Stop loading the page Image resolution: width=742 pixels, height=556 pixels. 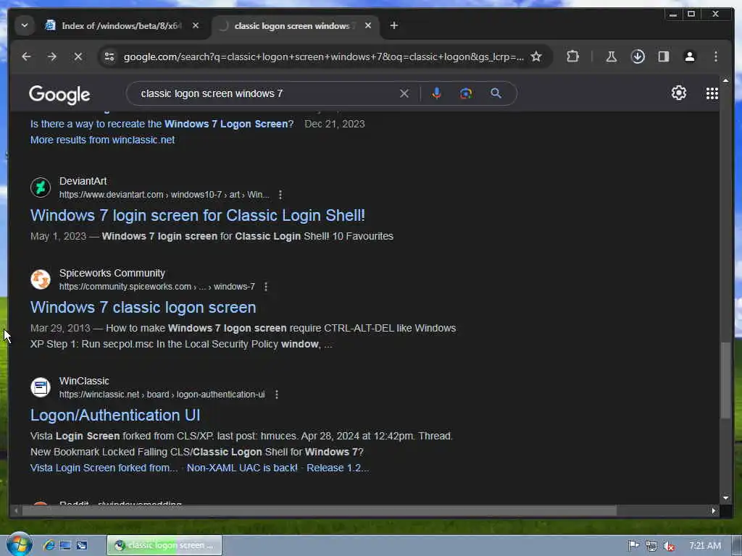78,56
